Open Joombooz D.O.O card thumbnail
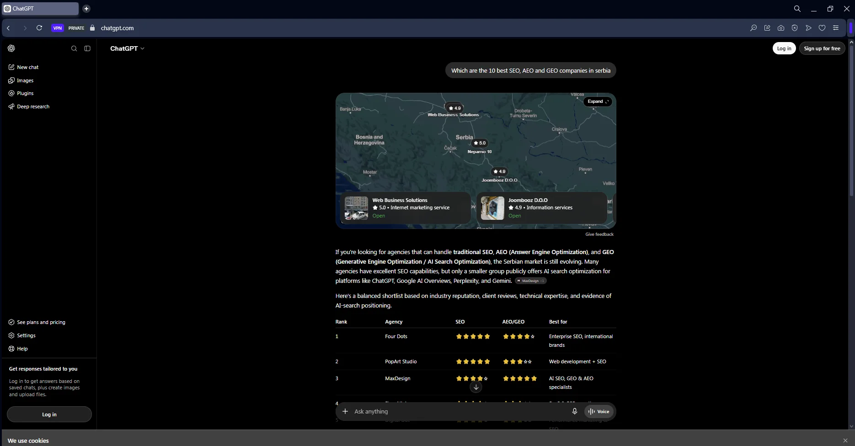 pyautogui.click(x=492, y=208)
